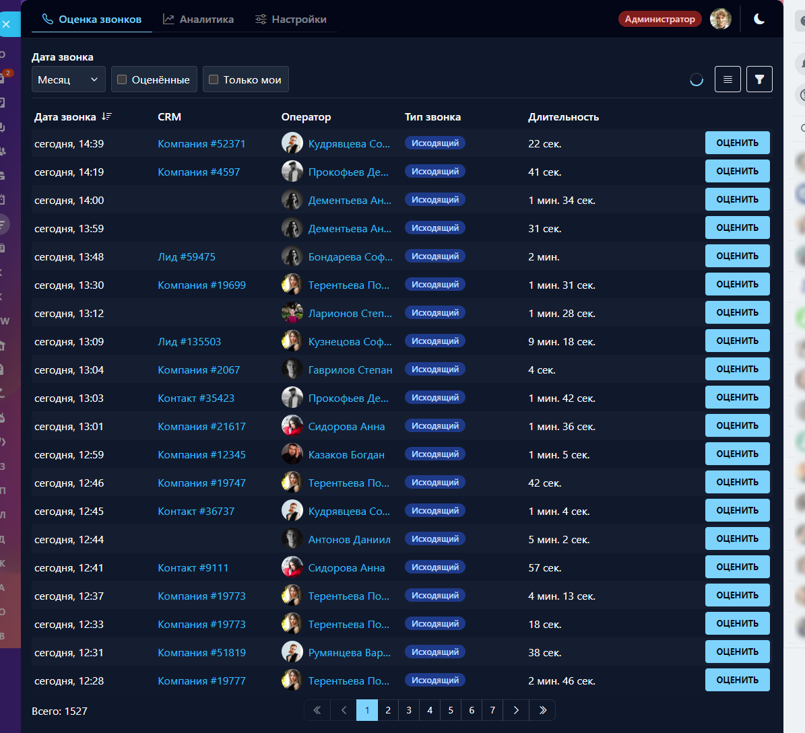Close the panel with the X icon
Image resolution: width=805 pixels, height=733 pixels.
pos(7,24)
